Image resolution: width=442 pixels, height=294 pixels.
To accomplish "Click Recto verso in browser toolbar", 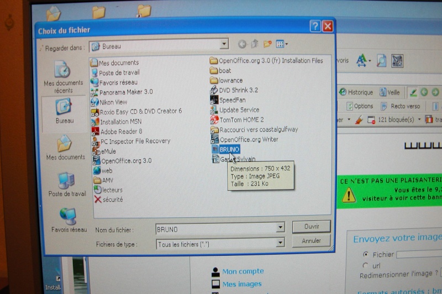I will pos(400,106).
